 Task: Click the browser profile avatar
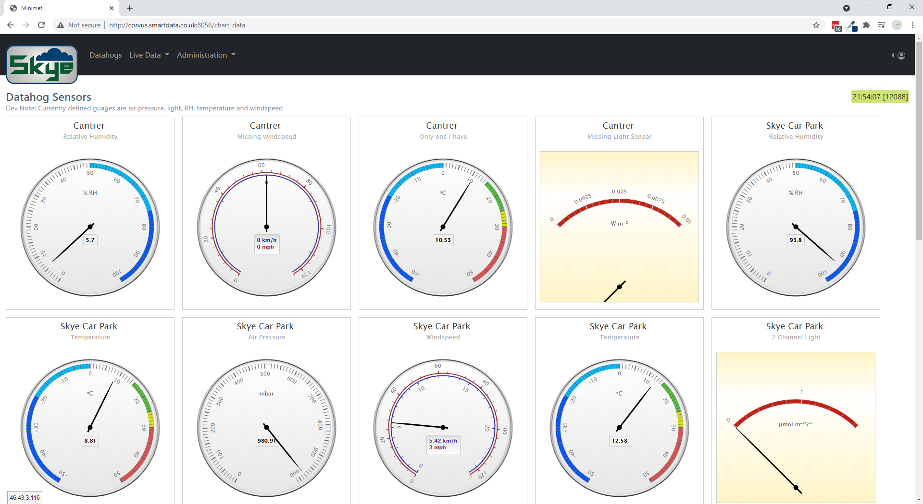click(897, 25)
